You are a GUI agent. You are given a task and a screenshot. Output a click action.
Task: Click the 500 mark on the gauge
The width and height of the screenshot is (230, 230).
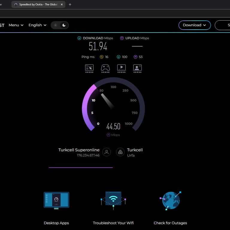coord(133,100)
